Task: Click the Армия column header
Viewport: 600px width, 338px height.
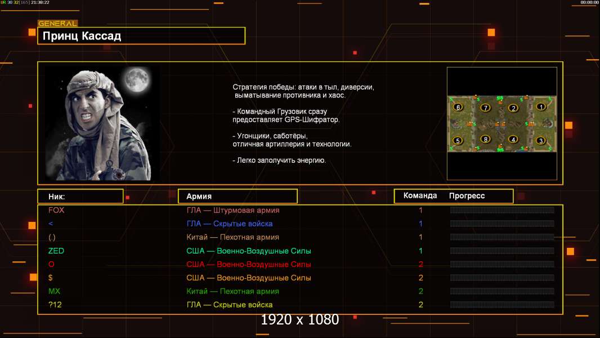Action: point(238,197)
